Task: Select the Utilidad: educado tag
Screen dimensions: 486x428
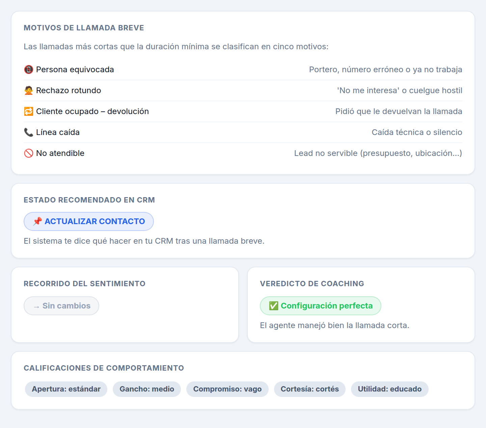Action: click(390, 389)
